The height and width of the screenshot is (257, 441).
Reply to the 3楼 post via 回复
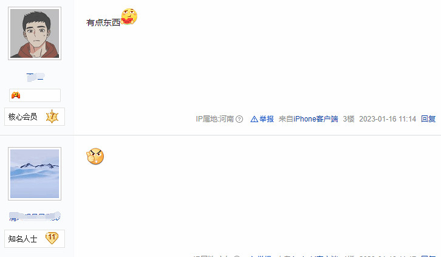[428, 119]
